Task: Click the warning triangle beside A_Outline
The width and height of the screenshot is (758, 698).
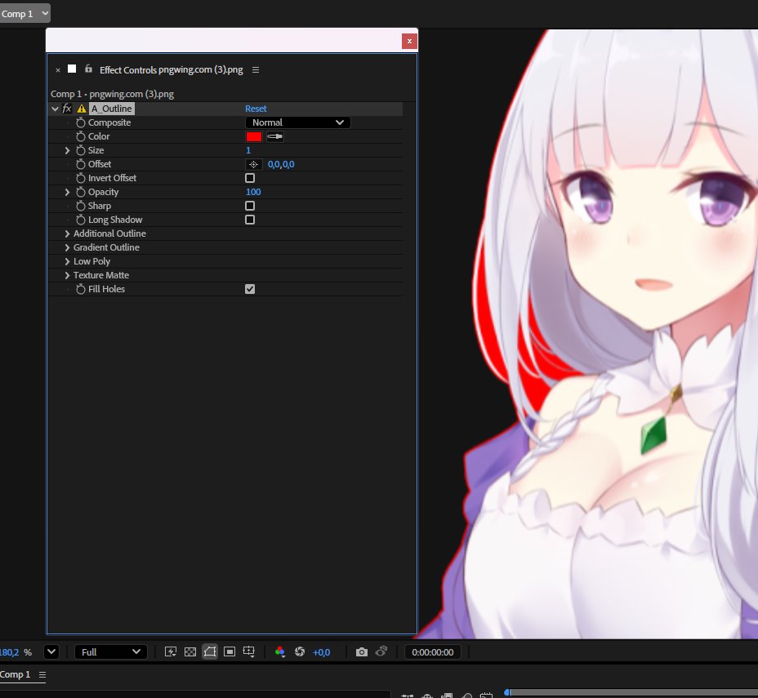Action: coord(82,109)
